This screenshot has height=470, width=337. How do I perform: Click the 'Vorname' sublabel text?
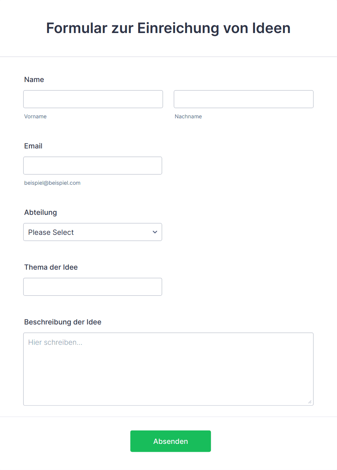[x=36, y=117]
